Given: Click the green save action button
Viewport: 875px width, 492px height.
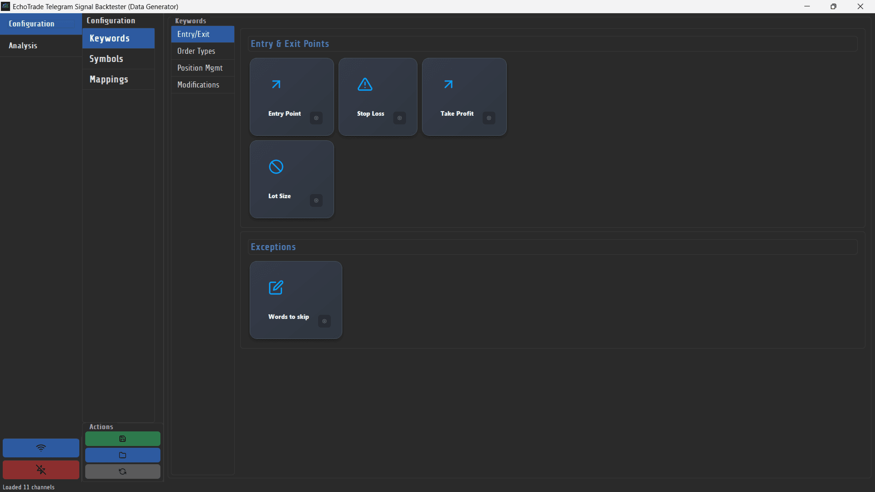Looking at the screenshot, I should click(123, 439).
